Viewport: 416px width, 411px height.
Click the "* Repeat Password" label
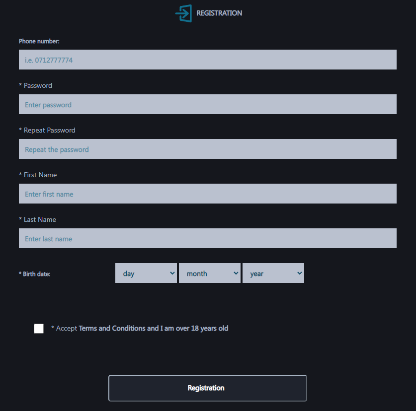[x=47, y=131]
